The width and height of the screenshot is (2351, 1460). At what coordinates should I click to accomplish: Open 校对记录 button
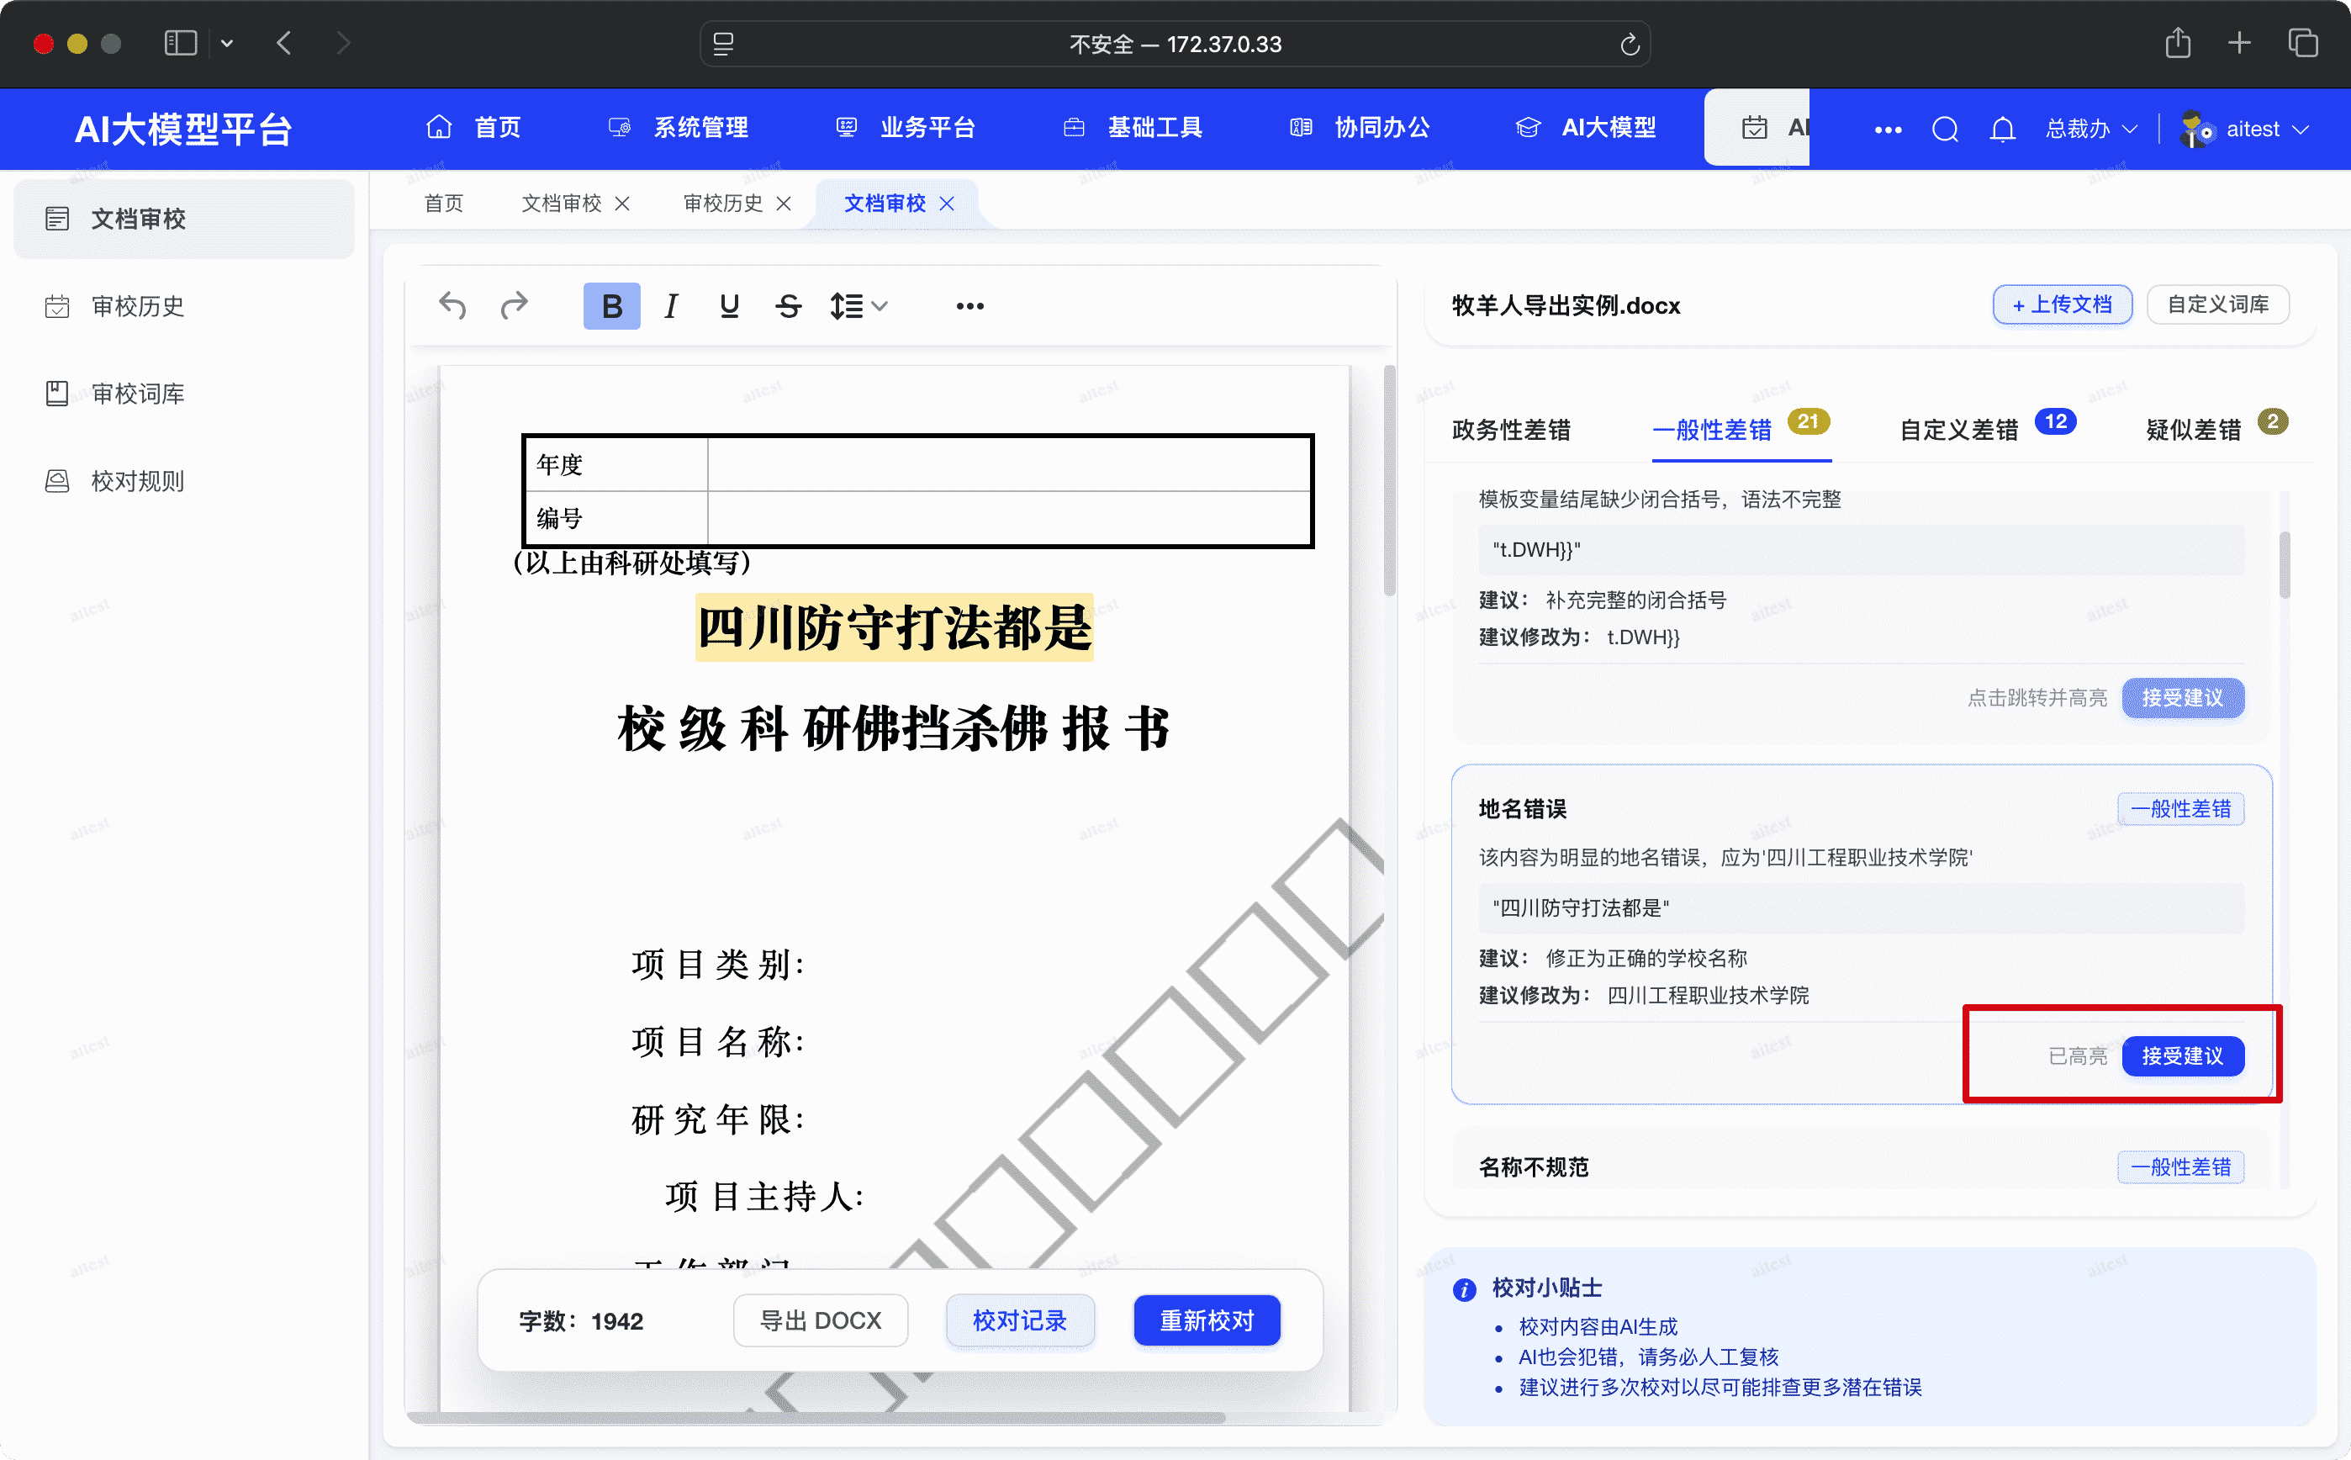(x=1019, y=1320)
